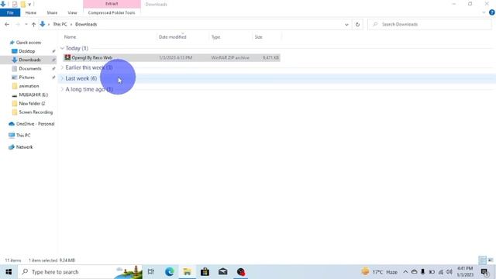Collapse the Today group

tap(62, 48)
